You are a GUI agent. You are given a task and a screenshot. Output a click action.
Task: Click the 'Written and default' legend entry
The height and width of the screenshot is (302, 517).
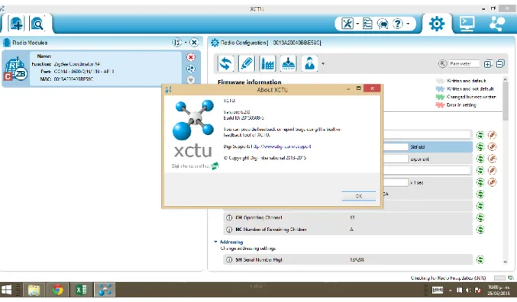(466, 81)
